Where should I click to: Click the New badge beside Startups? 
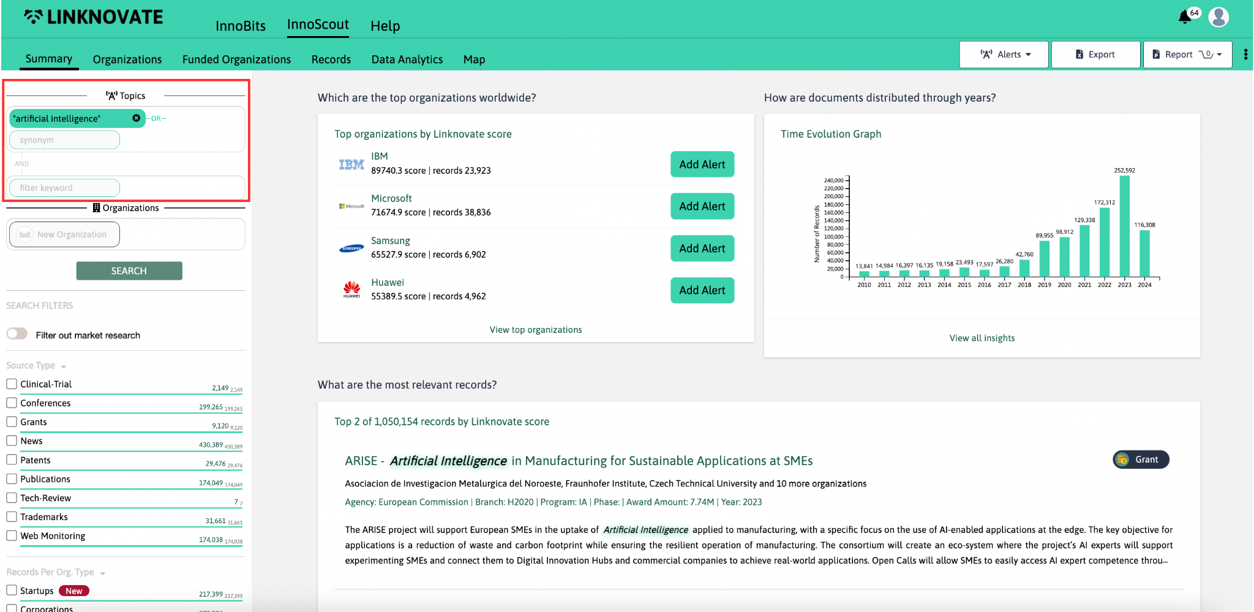pos(74,591)
